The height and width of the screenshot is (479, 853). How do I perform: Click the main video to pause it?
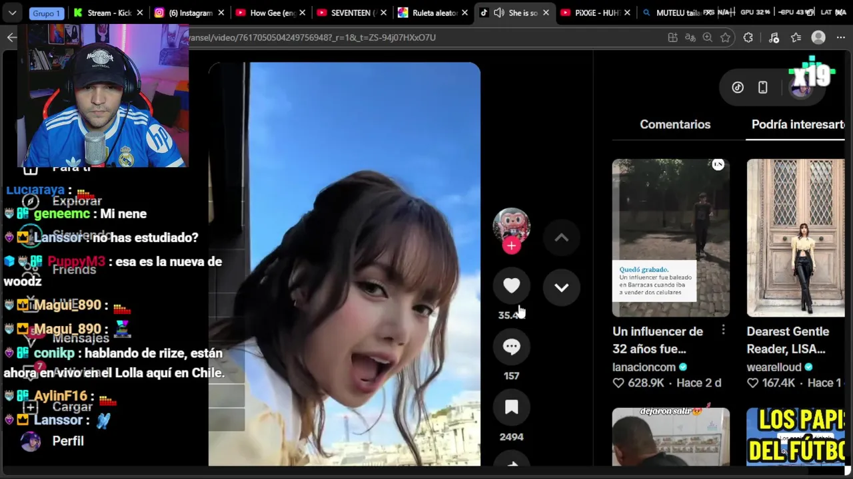pos(345,264)
